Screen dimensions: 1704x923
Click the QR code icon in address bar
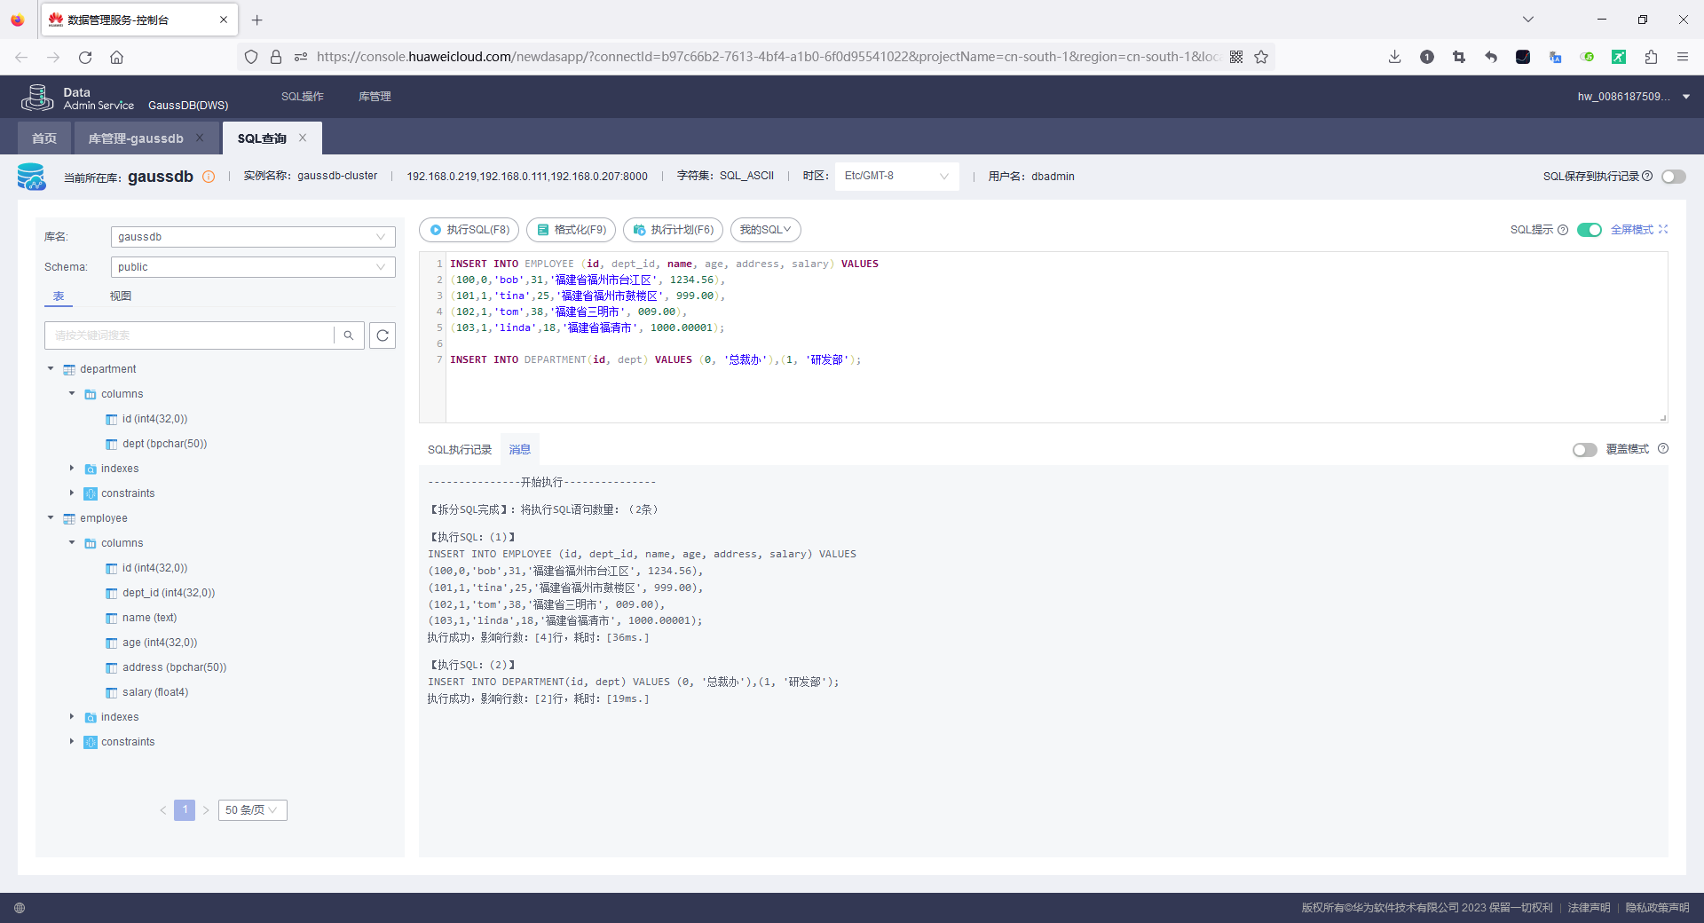pyautogui.click(x=1236, y=57)
